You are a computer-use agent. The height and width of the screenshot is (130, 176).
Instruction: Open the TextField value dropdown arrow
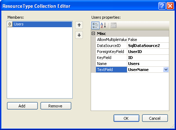tap(166, 70)
